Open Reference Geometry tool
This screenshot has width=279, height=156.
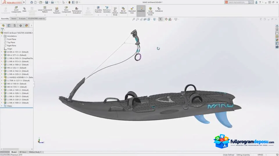107,10
